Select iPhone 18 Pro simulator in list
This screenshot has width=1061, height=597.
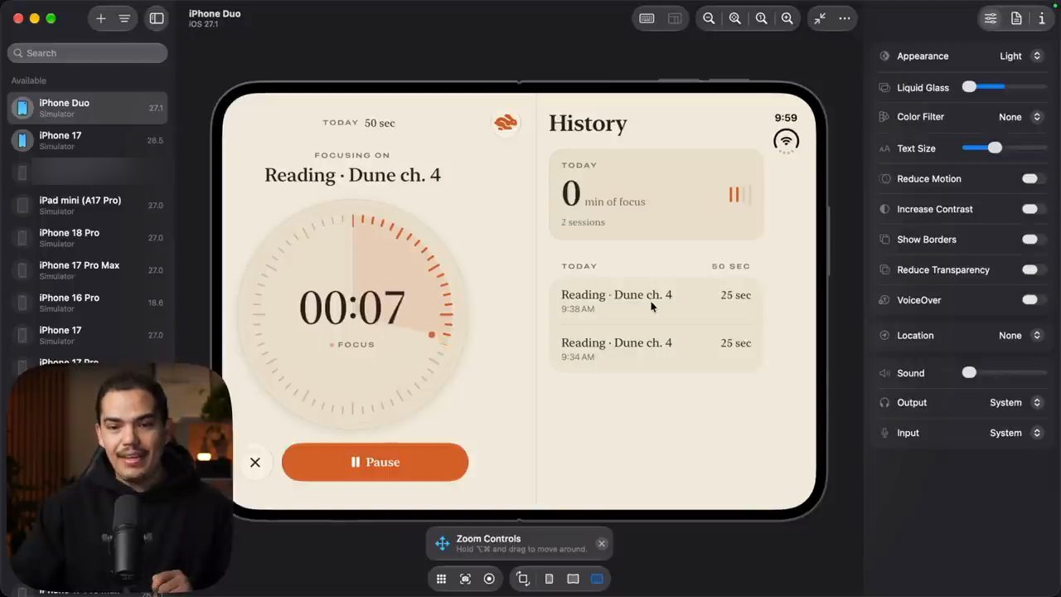click(x=87, y=238)
